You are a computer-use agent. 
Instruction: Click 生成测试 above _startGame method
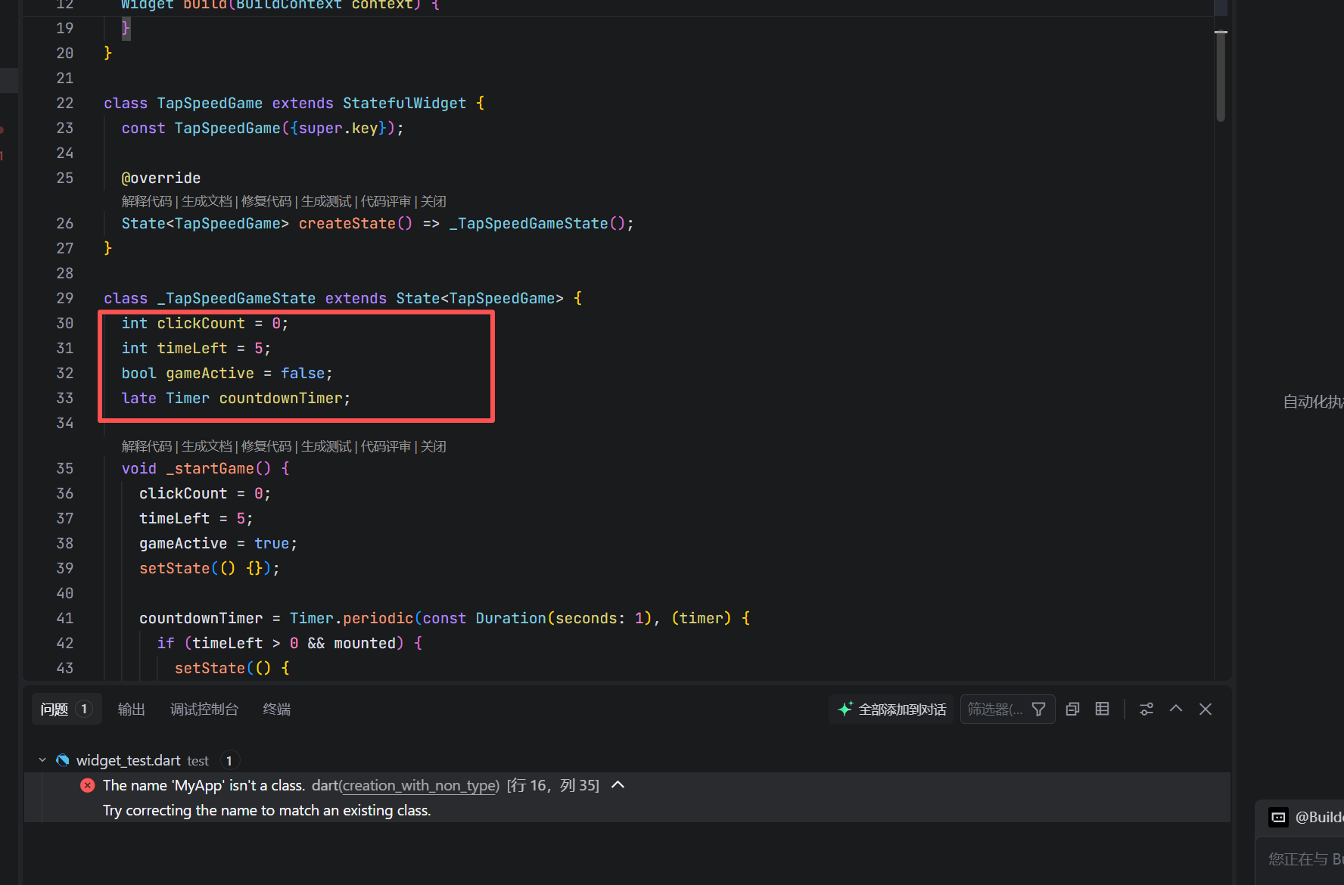(326, 446)
